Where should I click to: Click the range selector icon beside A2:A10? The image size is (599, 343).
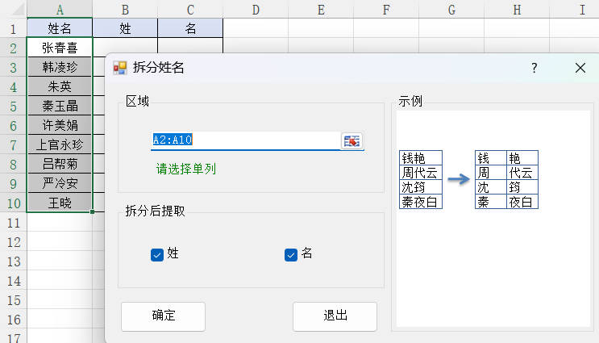coord(352,140)
